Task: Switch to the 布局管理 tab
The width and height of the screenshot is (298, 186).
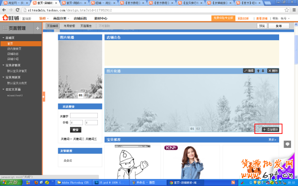Action: pos(69,26)
